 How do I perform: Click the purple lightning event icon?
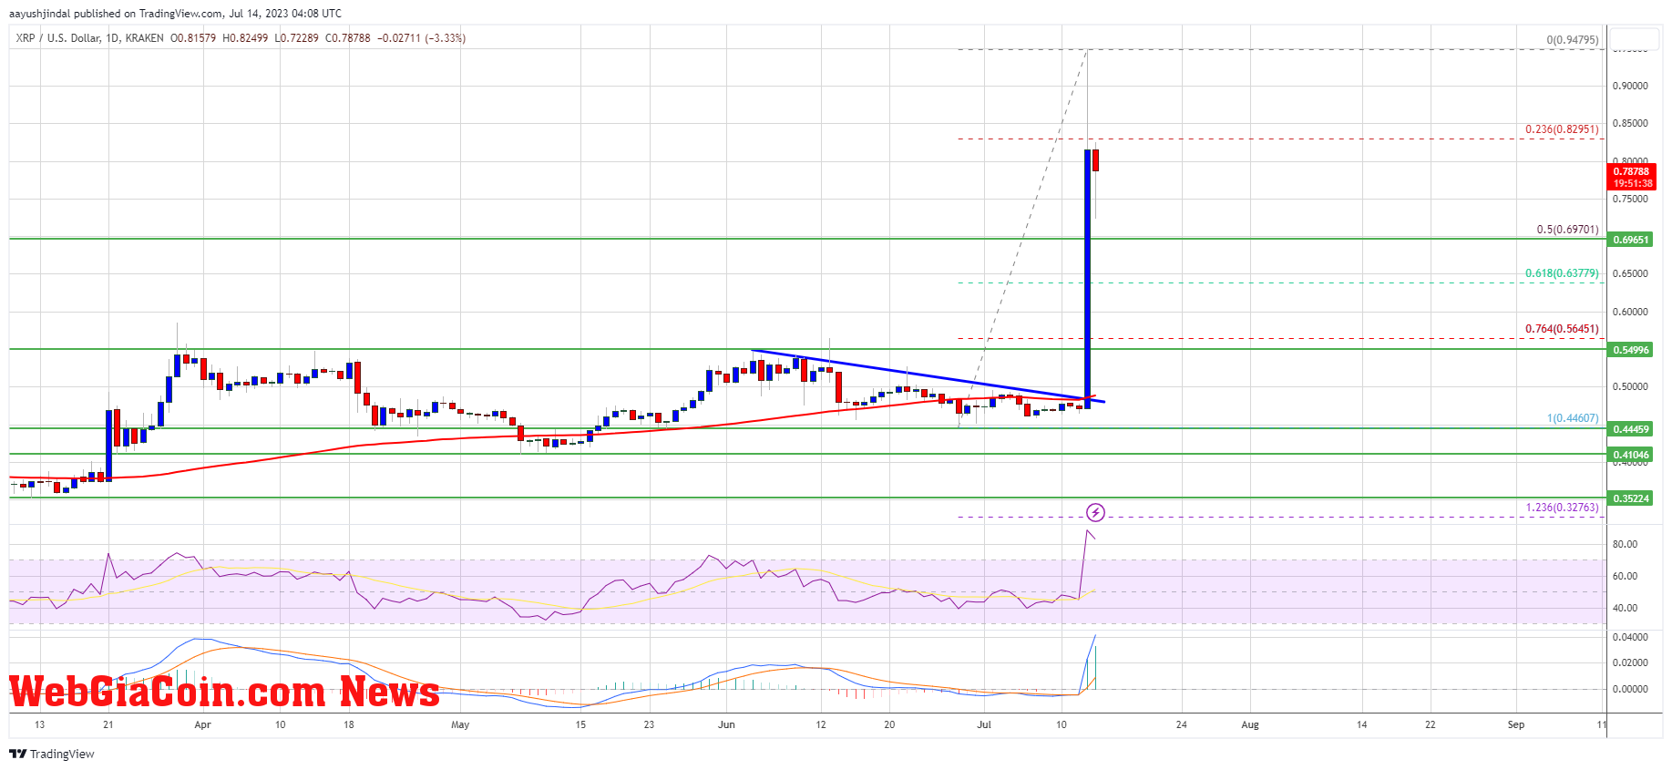[1095, 513]
